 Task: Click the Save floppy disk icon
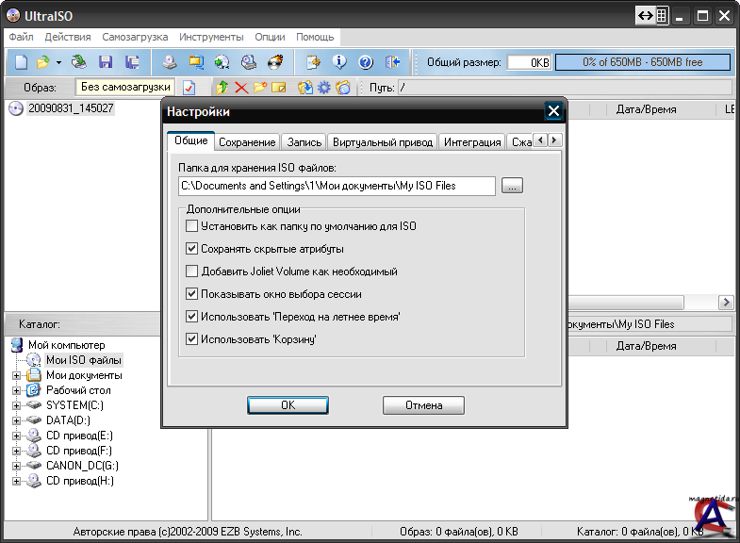point(106,62)
